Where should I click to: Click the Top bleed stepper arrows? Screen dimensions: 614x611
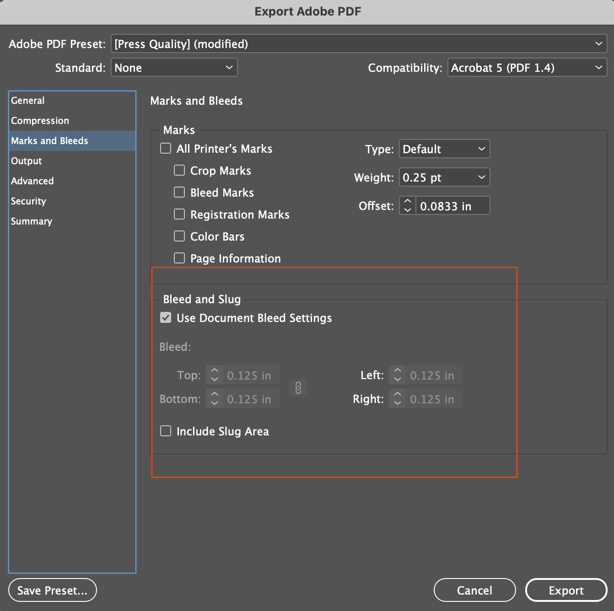click(x=214, y=375)
